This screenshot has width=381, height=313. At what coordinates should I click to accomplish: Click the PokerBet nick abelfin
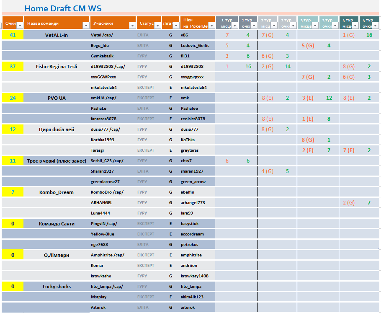187,192
